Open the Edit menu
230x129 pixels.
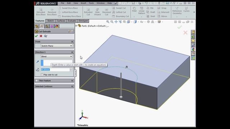coord(69,3)
